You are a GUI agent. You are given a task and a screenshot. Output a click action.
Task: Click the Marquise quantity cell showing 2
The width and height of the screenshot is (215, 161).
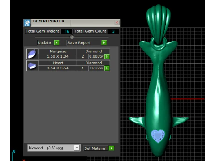(83, 56)
